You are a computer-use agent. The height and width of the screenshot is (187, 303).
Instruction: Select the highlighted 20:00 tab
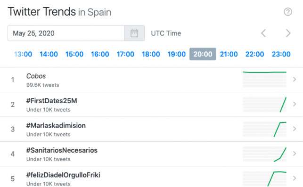[203, 54]
